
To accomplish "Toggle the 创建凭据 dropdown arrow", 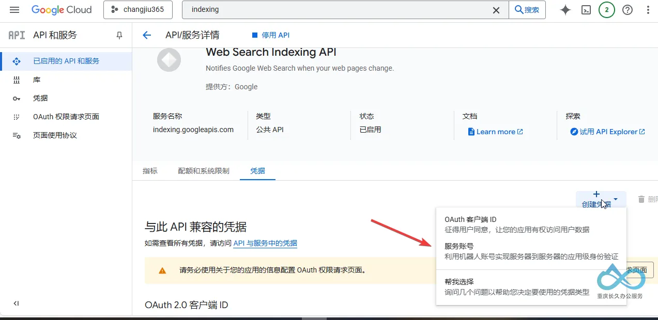I will point(616,199).
